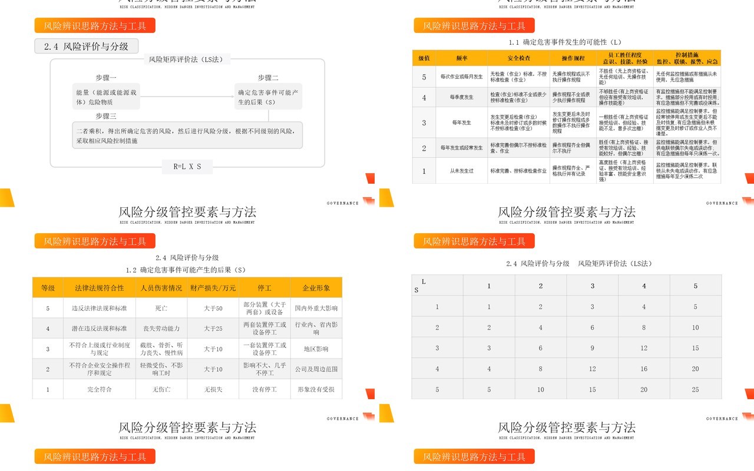Click the step-two box '确定危害事件可能产生的后果（S）'
The height and width of the screenshot is (471, 754).
point(269,97)
